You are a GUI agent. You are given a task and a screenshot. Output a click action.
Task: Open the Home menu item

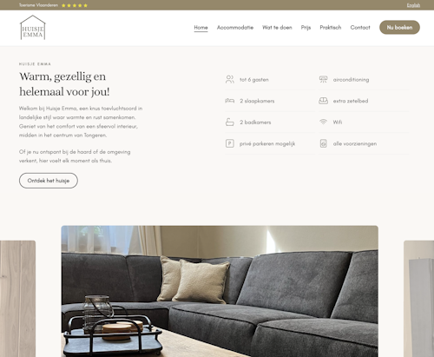click(x=201, y=28)
